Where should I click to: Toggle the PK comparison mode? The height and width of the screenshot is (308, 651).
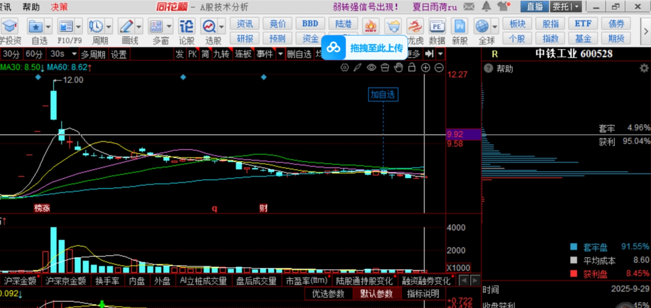pyautogui.click(x=193, y=55)
